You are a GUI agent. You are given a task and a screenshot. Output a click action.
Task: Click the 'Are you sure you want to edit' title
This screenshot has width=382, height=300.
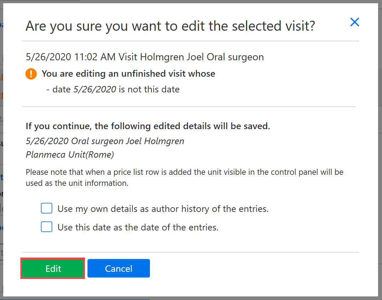coord(170,26)
